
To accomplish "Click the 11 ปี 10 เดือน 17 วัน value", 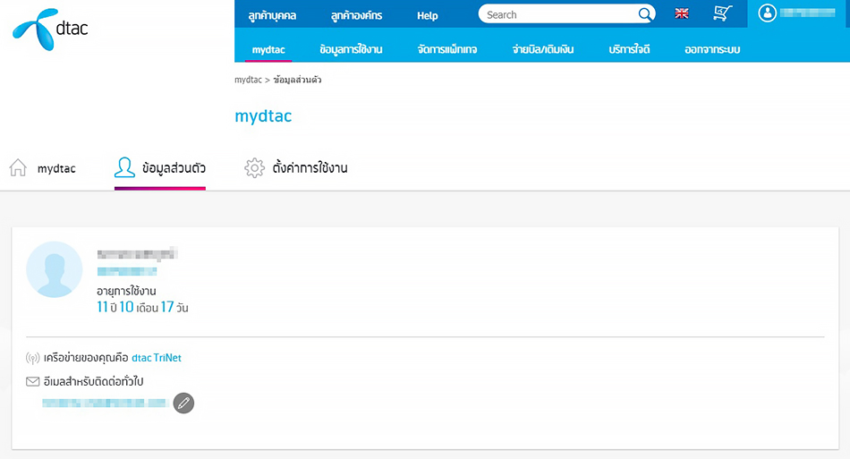I will [x=142, y=307].
